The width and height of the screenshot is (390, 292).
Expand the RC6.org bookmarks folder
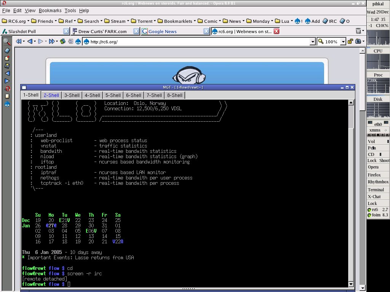click(16, 21)
